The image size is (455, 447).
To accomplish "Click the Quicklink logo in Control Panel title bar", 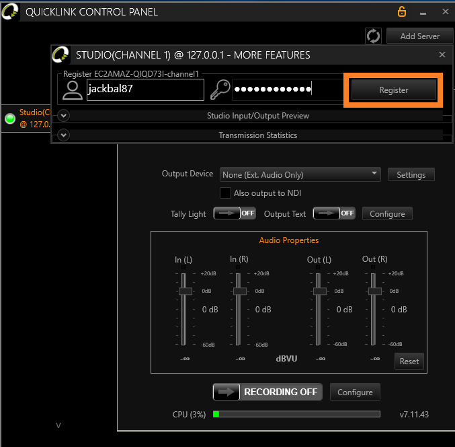I will coord(10,12).
